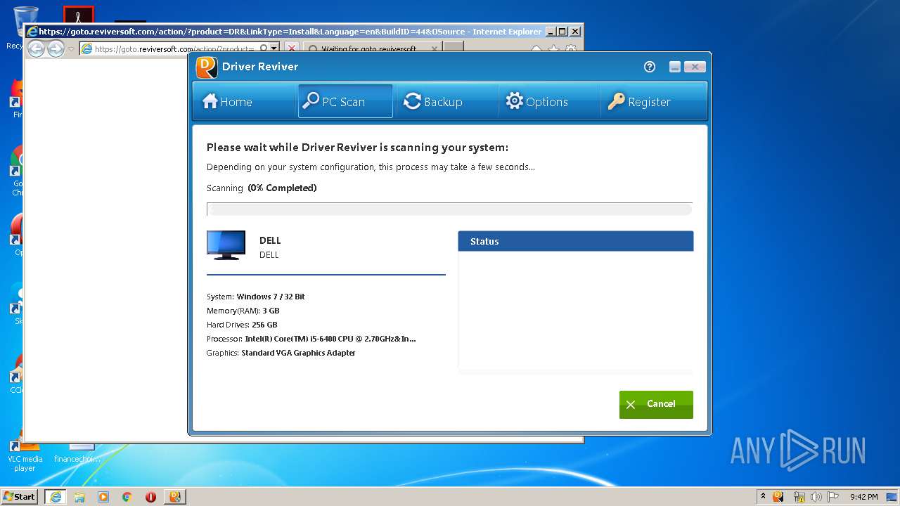Open the network tray icon

pyautogui.click(x=799, y=496)
